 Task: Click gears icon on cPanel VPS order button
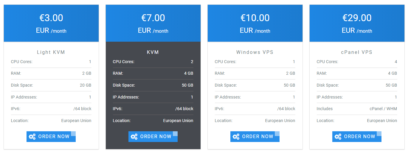338,137
